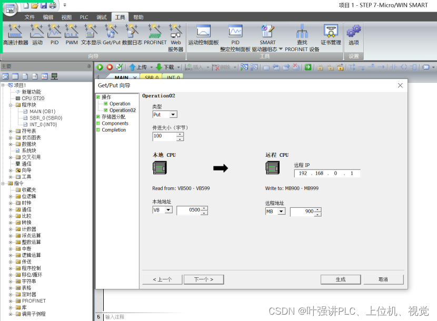Launch the Motion (运动) wizard
The image size is (437, 321).
tap(37, 34)
